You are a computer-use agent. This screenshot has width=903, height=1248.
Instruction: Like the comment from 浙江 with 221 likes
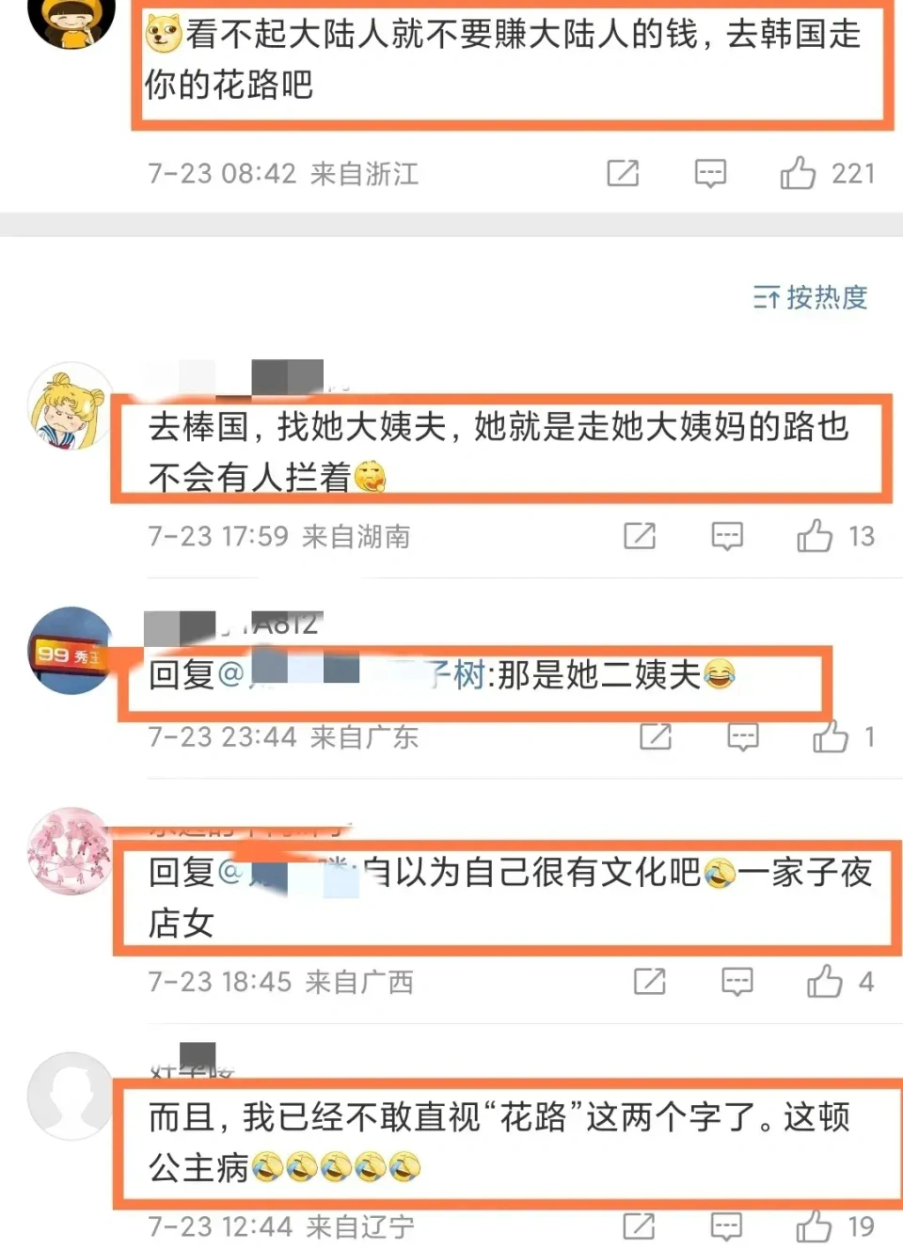pos(798,173)
